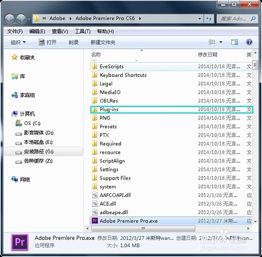Select the Plug-ins folder
Image resolution: width=262 pixels, height=257 pixels.
(x=171, y=109)
